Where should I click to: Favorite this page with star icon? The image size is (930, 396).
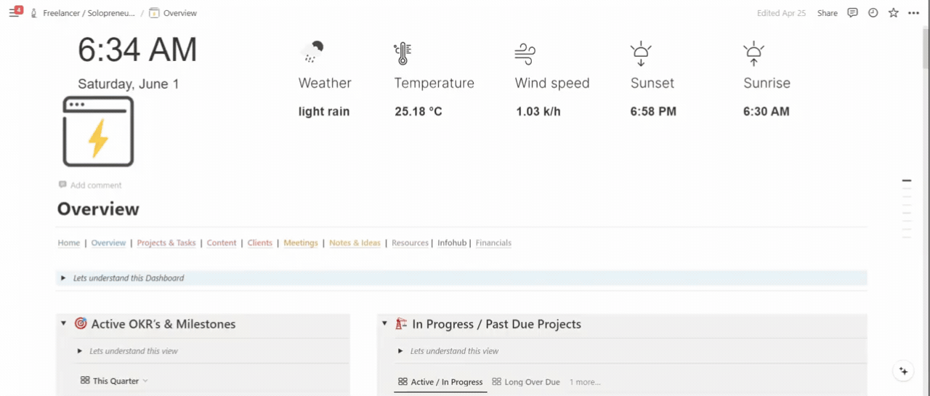pos(893,13)
